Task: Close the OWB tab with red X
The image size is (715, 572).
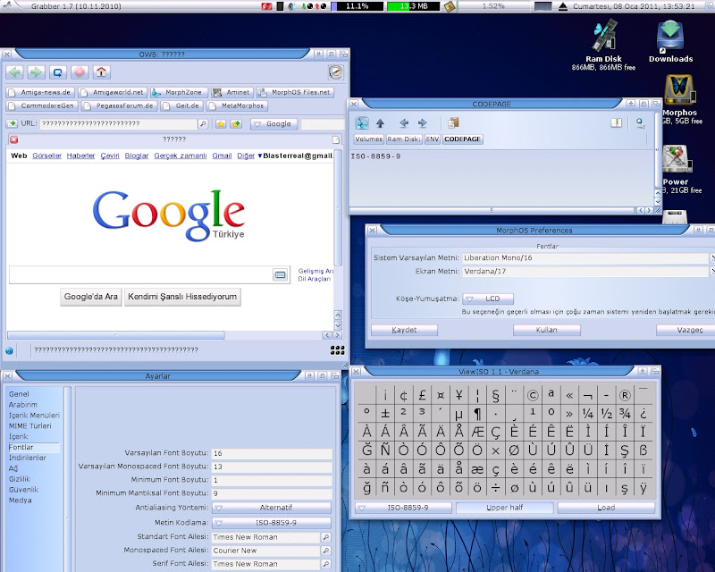Action: pyautogui.click(x=14, y=139)
